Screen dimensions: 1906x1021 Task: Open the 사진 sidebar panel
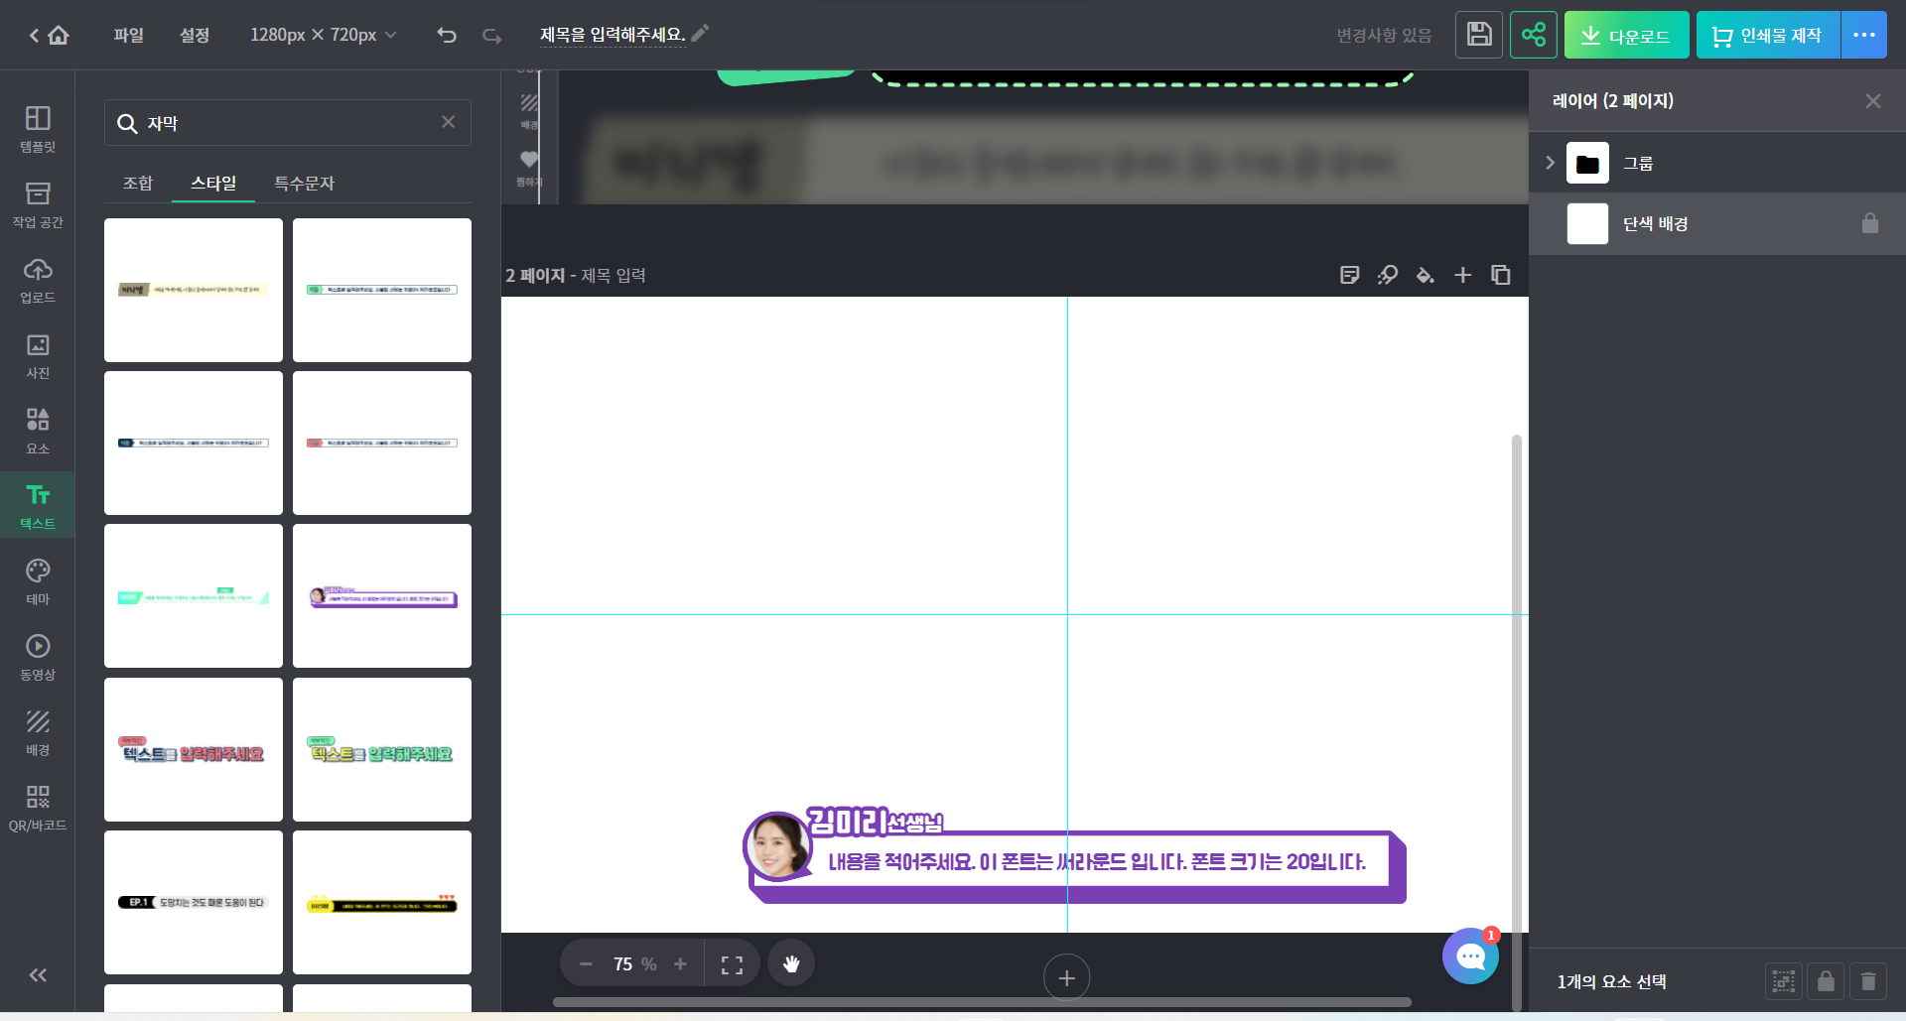[38, 355]
